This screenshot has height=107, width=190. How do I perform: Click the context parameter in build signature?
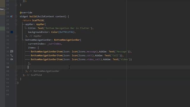[60, 16]
